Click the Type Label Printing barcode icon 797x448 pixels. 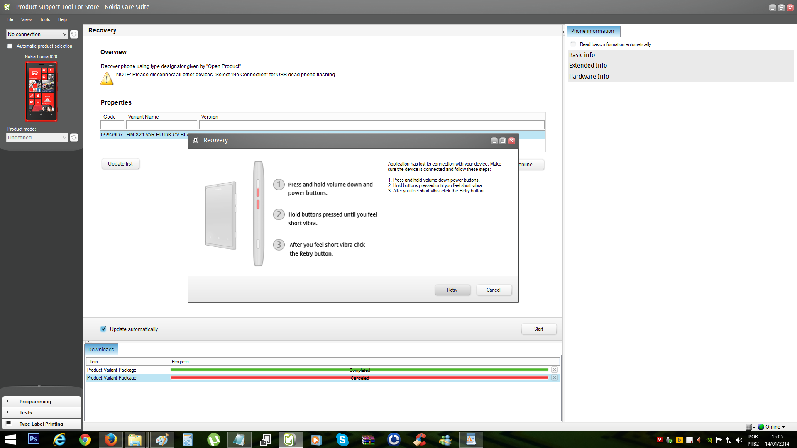[x=8, y=424]
